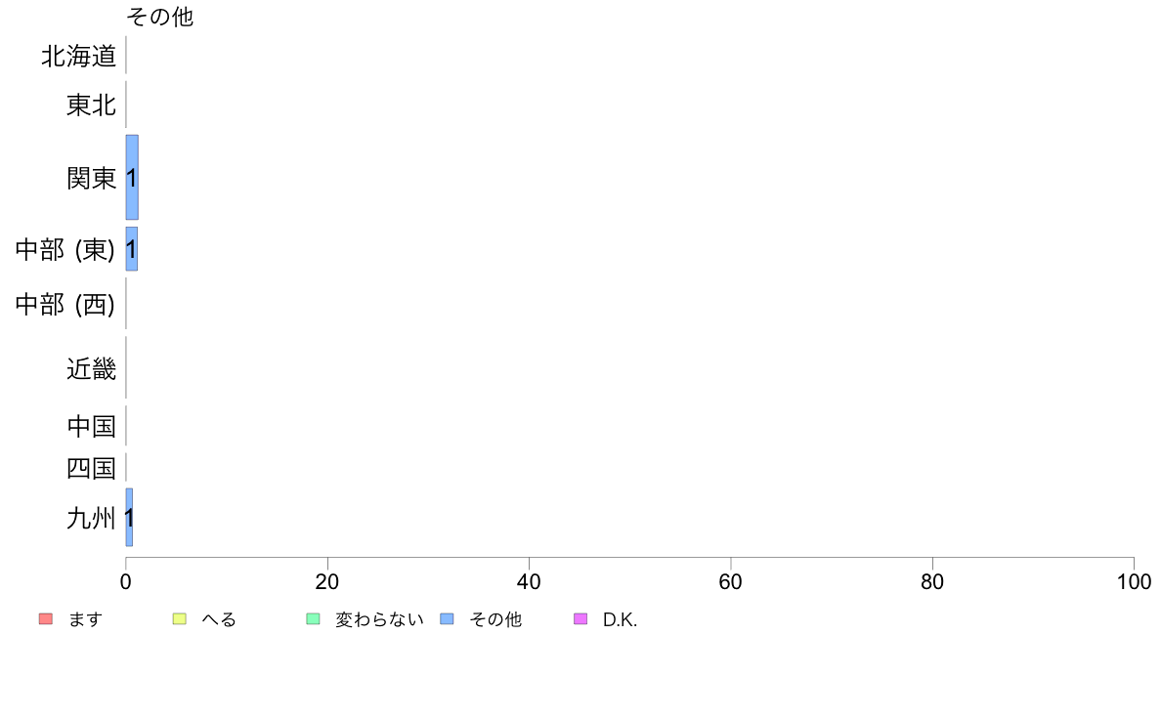Click the 100 tick on x-axis
This screenshot has height=719, width=1161.
click(x=1134, y=582)
